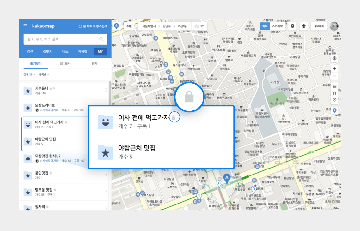The image size is (360, 231).
Task: Open the hamburger menu next to kakaomap
Action: pyautogui.click(x=26, y=26)
